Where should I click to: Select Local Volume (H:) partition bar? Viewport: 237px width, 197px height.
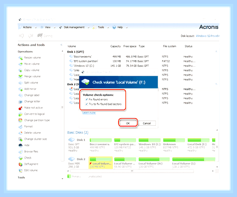154,159
